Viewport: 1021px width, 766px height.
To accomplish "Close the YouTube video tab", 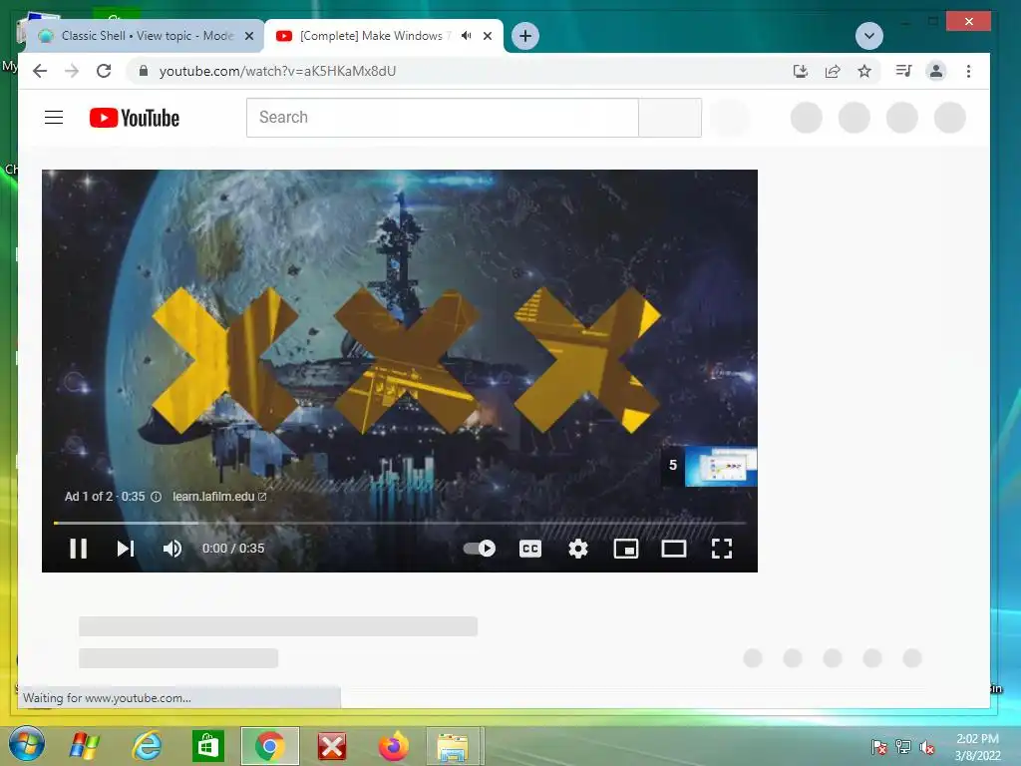I will pyautogui.click(x=487, y=36).
